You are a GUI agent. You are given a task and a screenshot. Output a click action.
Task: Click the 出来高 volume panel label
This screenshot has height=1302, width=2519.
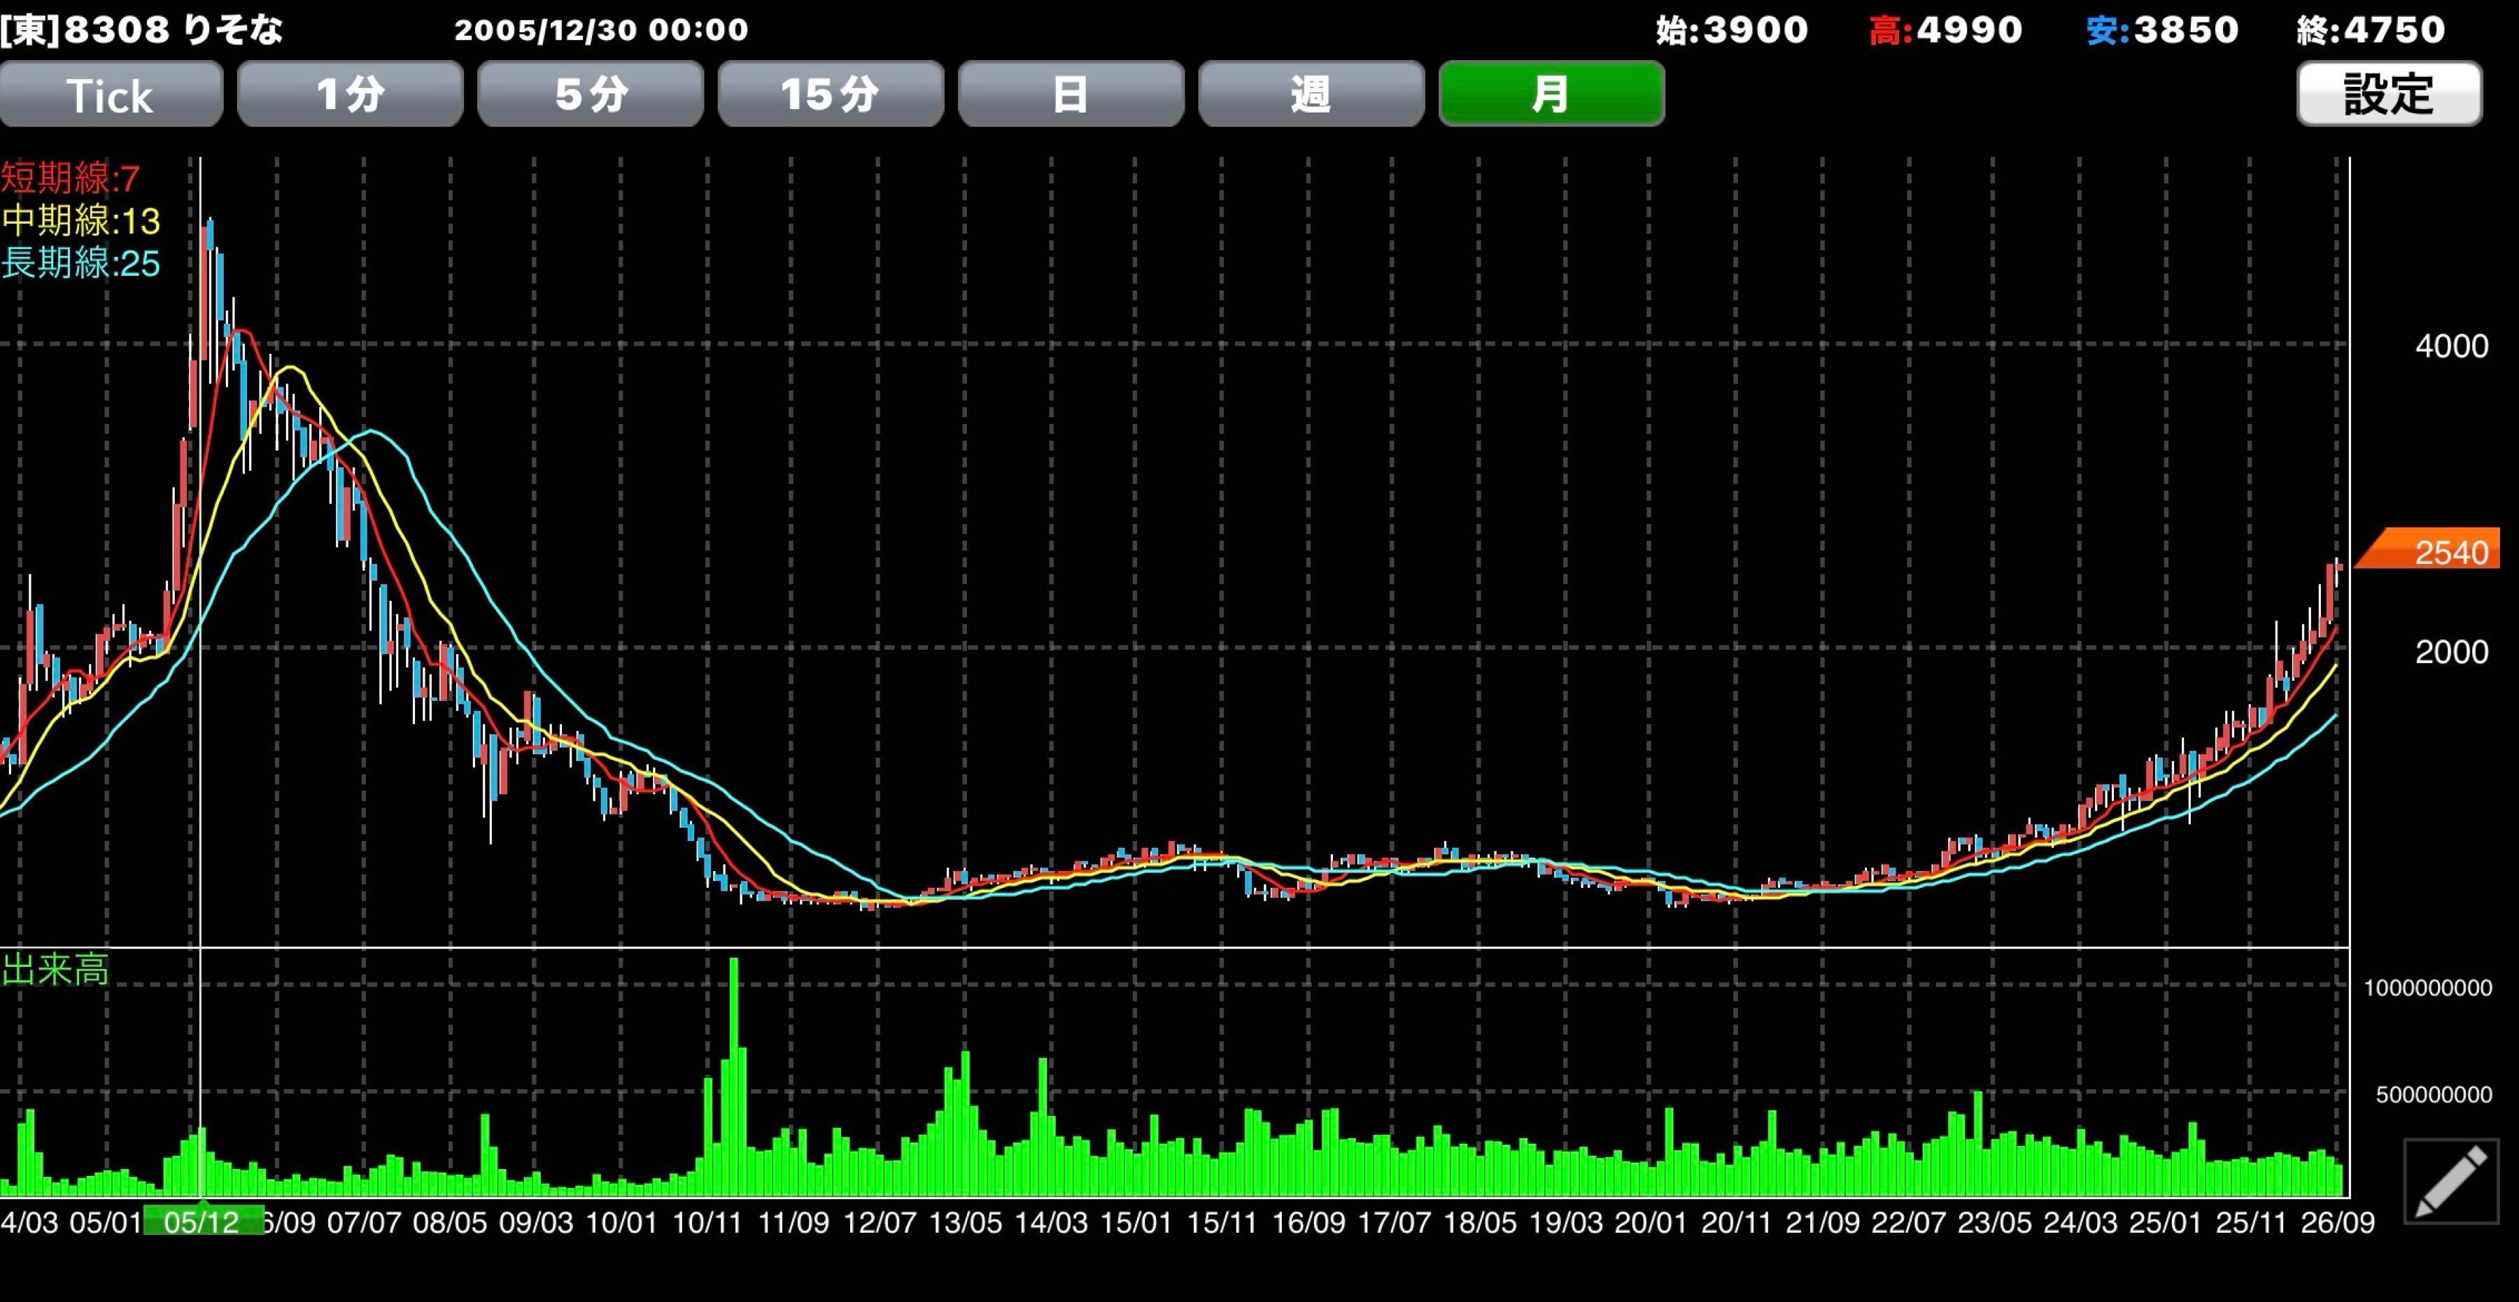pyautogui.click(x=55, y=969)
